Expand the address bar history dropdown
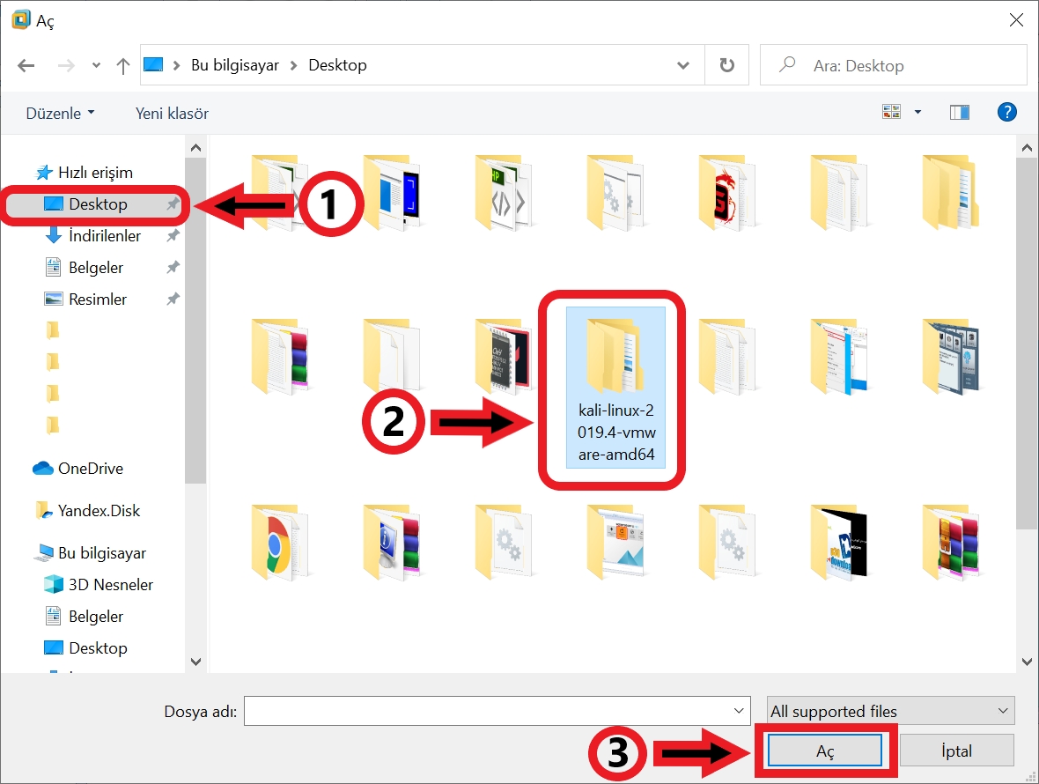The height and width of the screenshot is (784, 1039). (683, 65)
